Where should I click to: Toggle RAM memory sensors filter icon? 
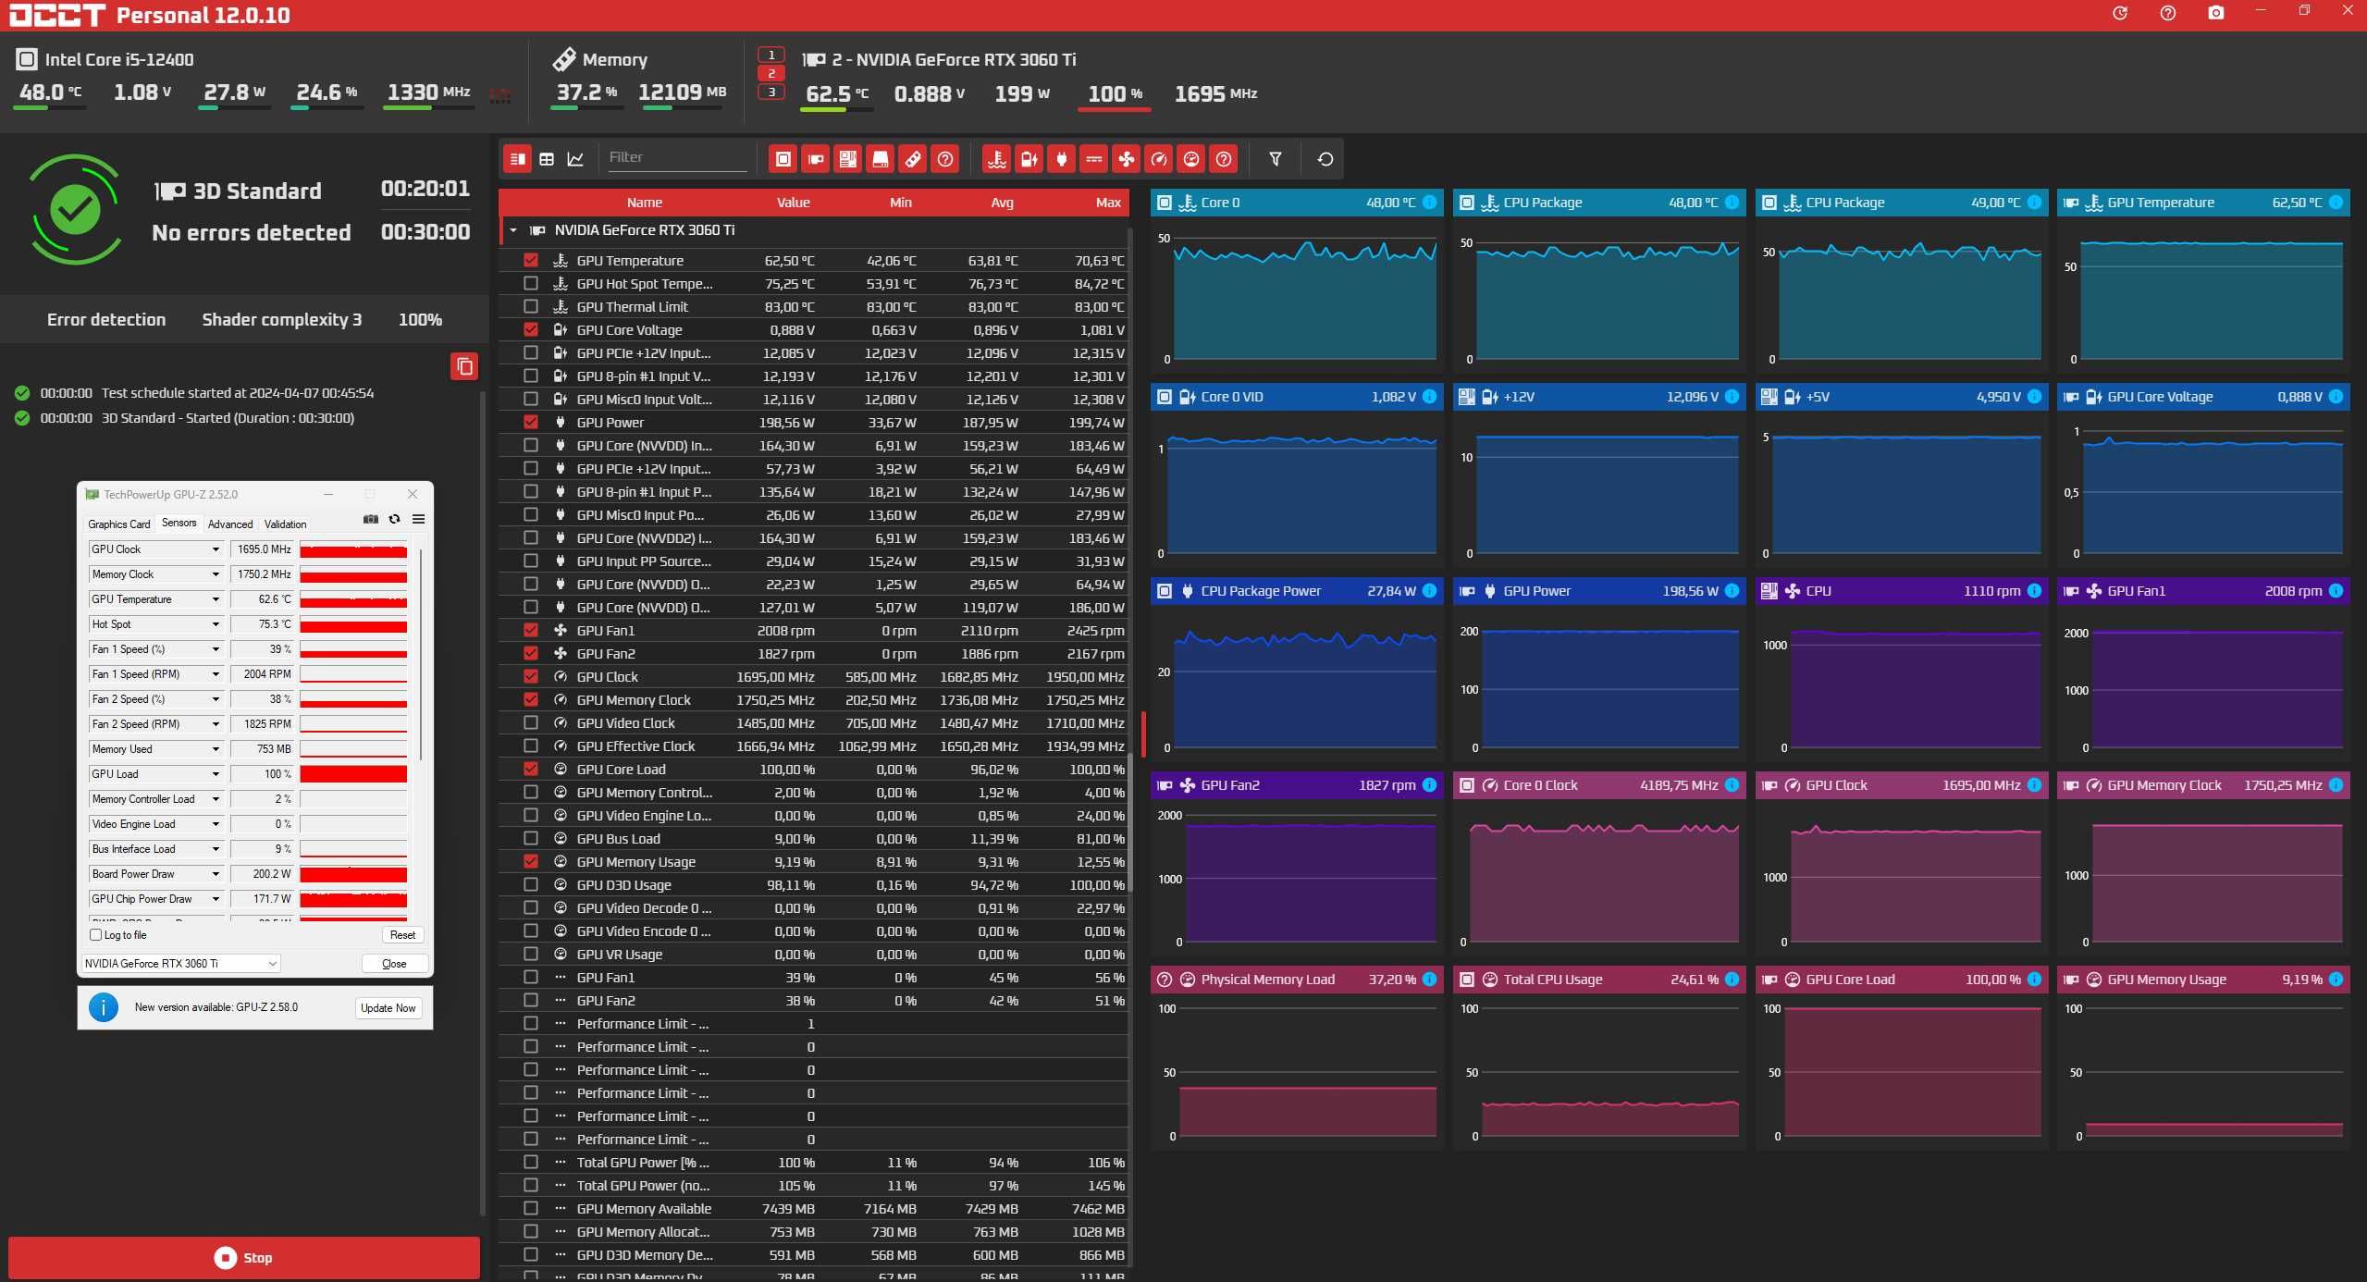912,159
